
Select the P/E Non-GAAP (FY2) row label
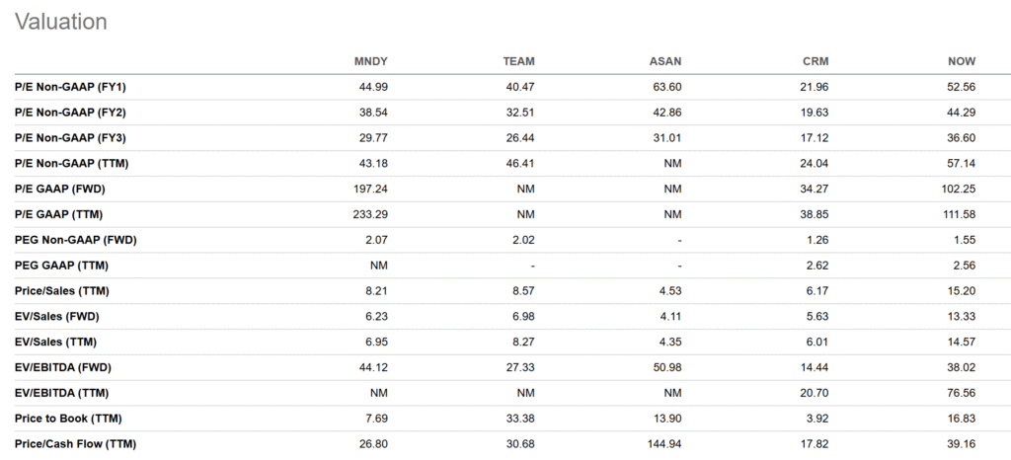click(x=66, y=113)
